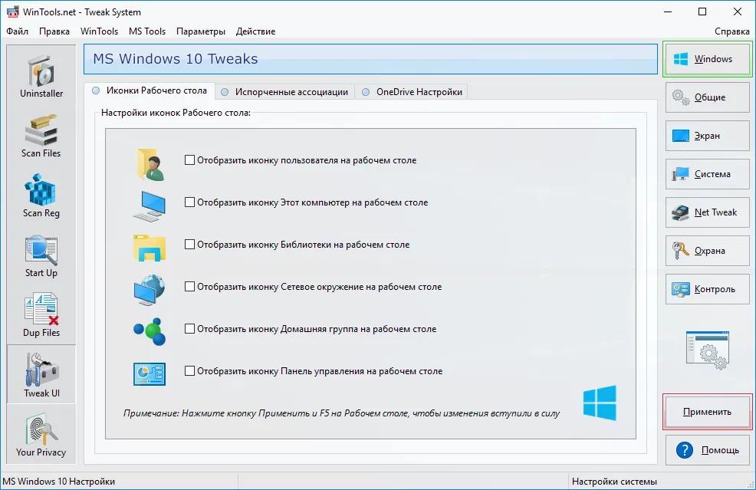Viewport: 756px width, 490px height.
Task: Open the Uninstaller tool
Action: tap(41, 75)
